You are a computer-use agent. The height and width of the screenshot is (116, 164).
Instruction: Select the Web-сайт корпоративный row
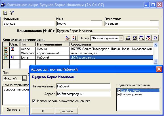78,53
